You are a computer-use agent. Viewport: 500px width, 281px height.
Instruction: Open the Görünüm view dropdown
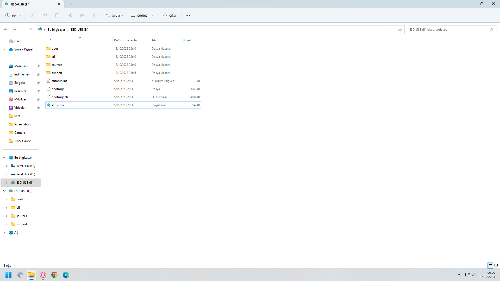pos(142,16)
